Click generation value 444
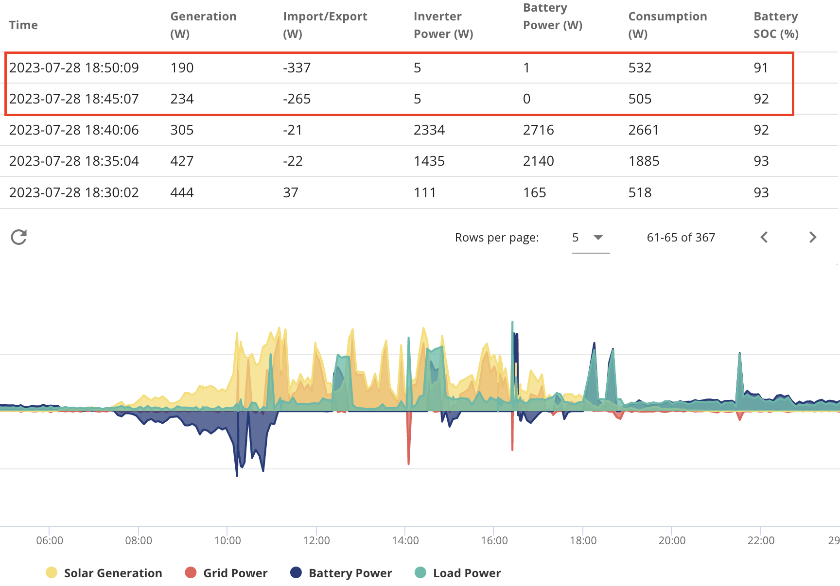The width and height of the screenshot is (840, 586). point(182,192)
